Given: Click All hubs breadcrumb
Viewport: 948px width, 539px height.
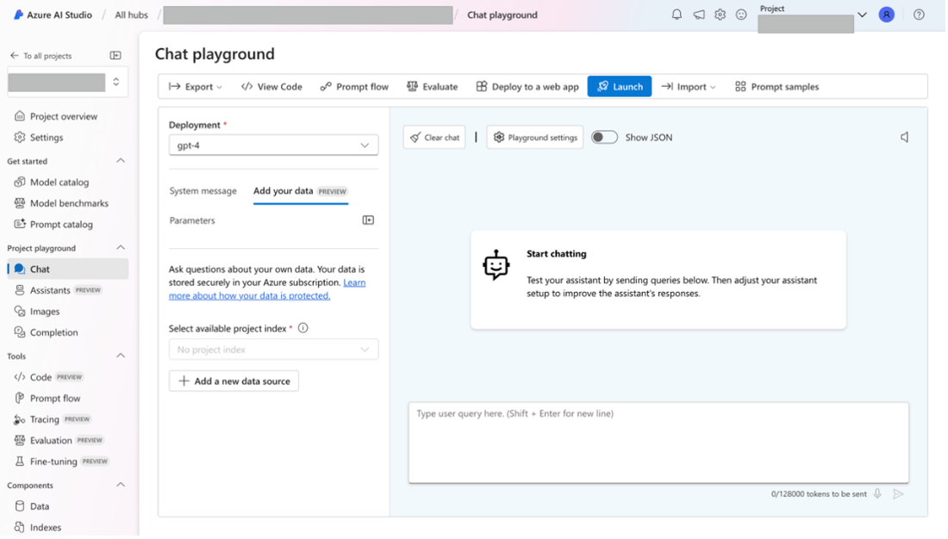Looking at the screenshot, I should pos(132,15).
